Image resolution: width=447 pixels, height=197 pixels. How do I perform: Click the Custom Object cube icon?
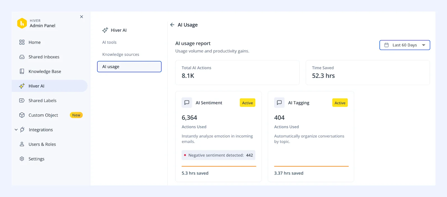[x=22, y=115]
